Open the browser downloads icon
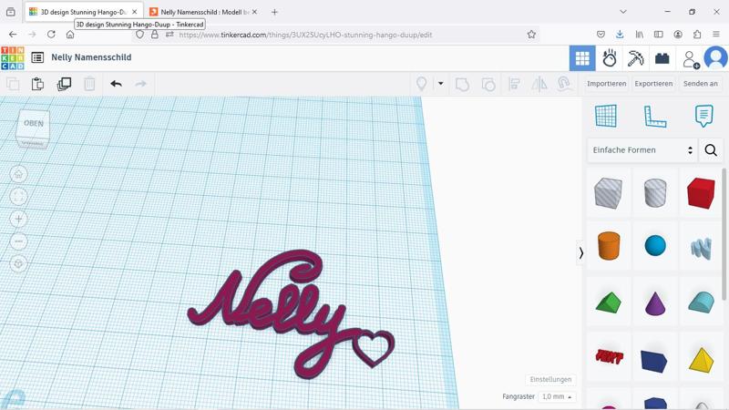 [620, 35]
